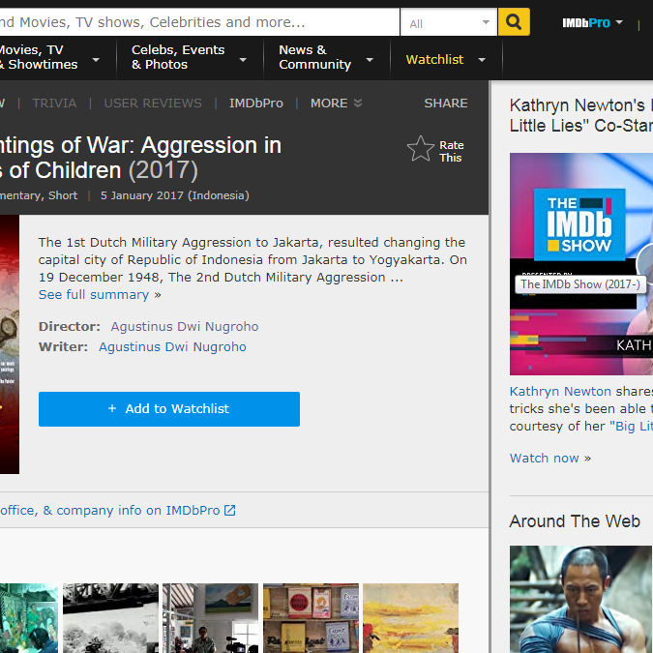
Task: Switch to USER REVIEWS tab
Action: 153,104
